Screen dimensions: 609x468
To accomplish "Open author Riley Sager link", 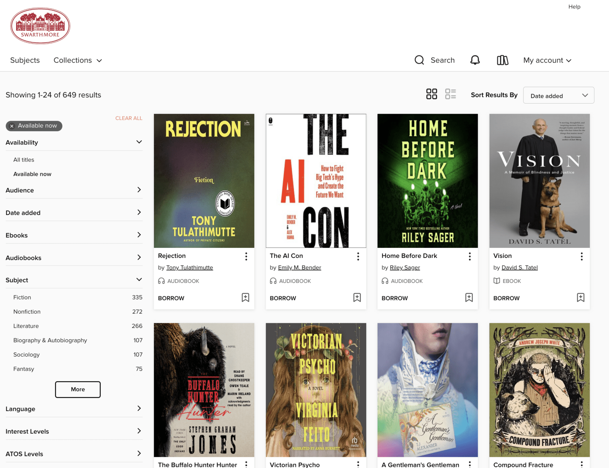I will (405, 268).
